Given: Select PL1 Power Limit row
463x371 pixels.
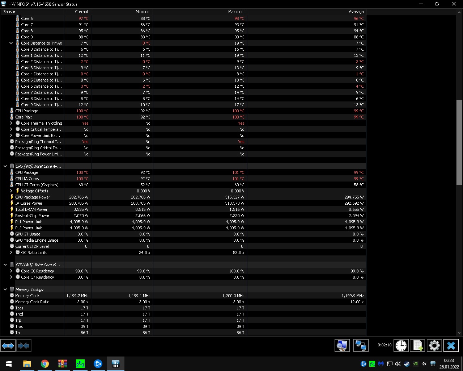Looking at the screenshot, I should click(x=183, y=222).
